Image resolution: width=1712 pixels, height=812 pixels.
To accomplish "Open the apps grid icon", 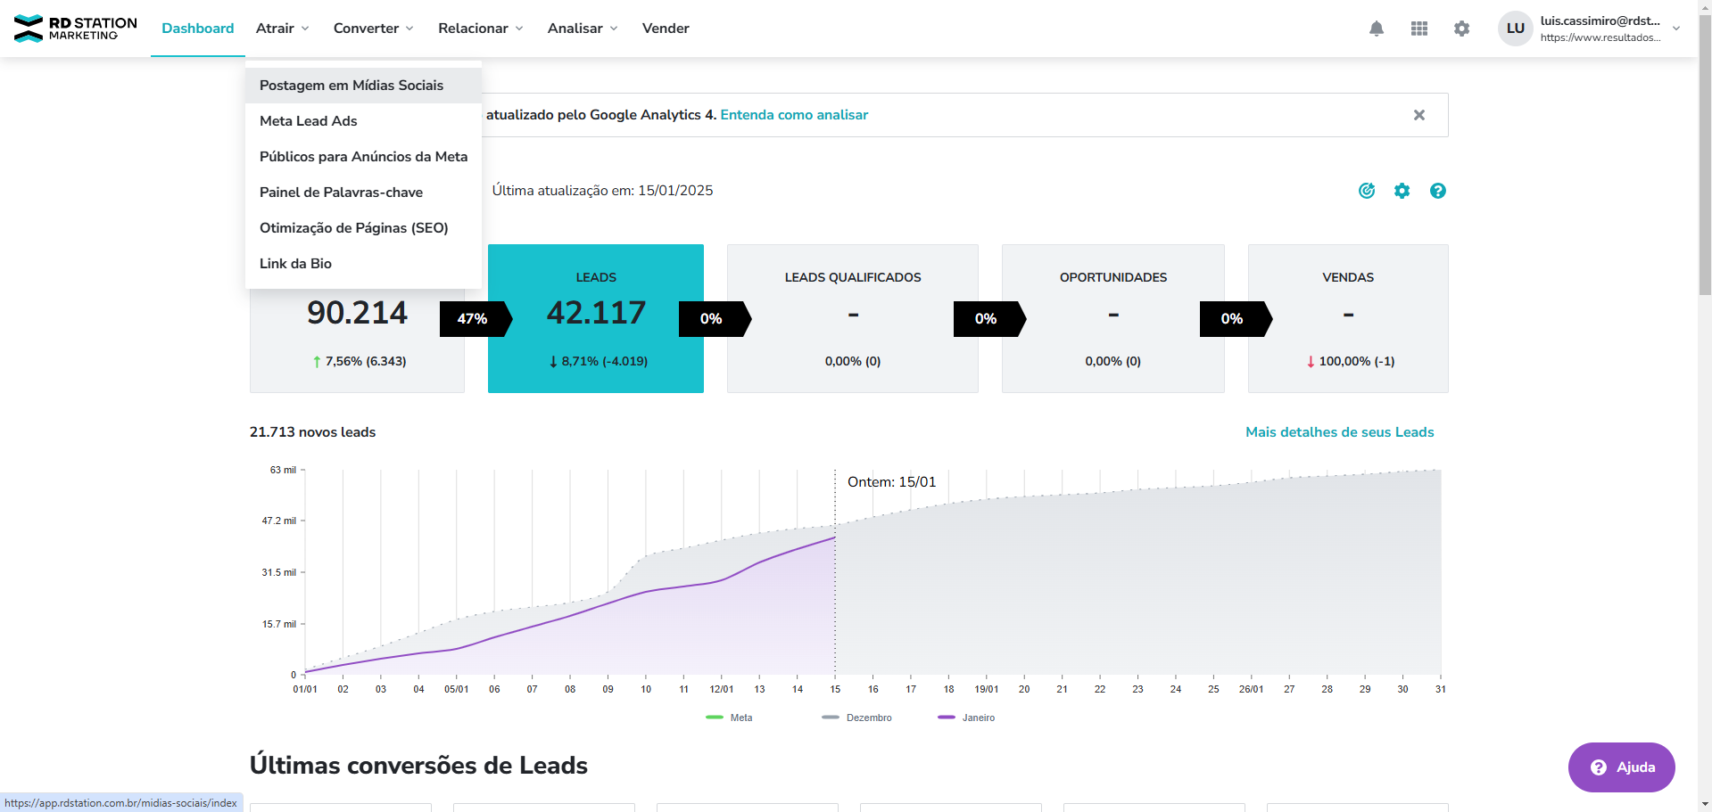I will pos(1419,29).
